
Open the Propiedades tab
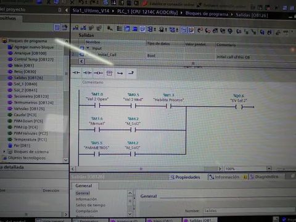click(x=185, y=177)
